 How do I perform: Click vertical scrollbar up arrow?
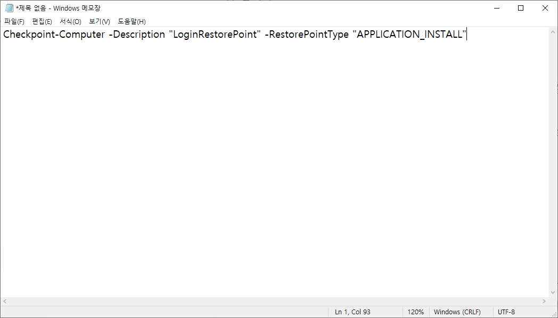553,32
